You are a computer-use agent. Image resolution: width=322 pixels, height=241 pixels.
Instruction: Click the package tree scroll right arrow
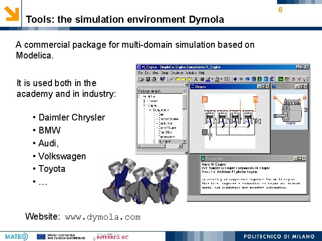click(x=180, y=146)
